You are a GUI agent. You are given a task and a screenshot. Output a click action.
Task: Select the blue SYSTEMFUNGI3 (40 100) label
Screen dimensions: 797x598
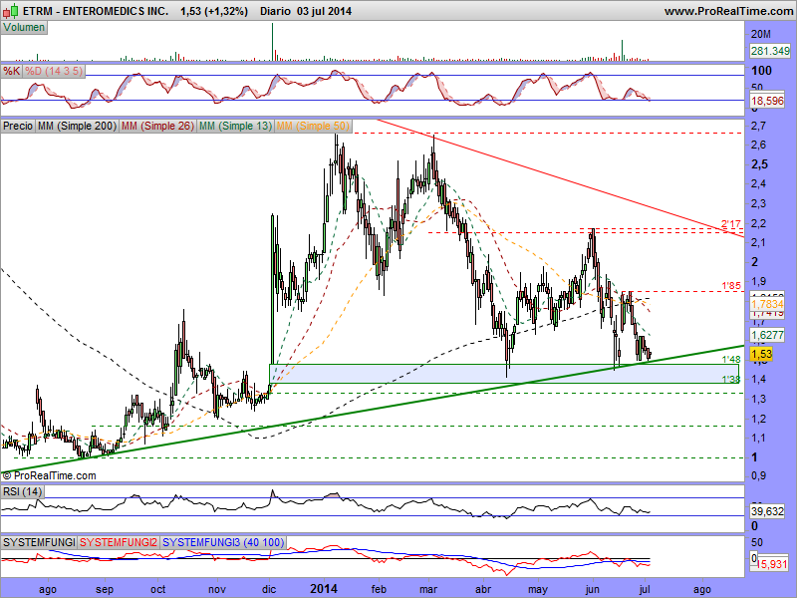tap(223, 542)
